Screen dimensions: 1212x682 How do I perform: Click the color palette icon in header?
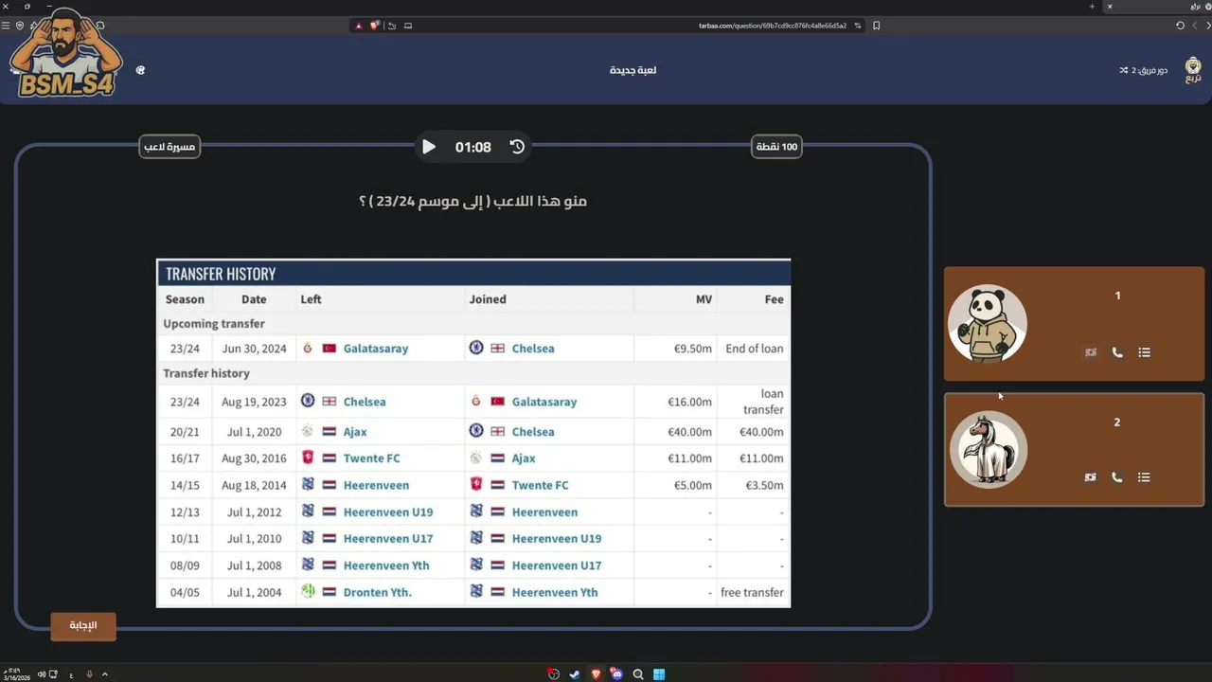click(x=140, y=70)
